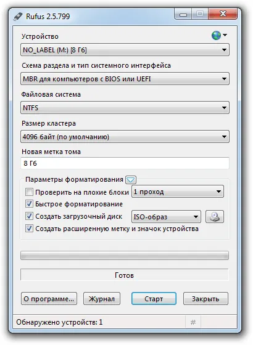Click the Закрыть button

click(205, 299)
